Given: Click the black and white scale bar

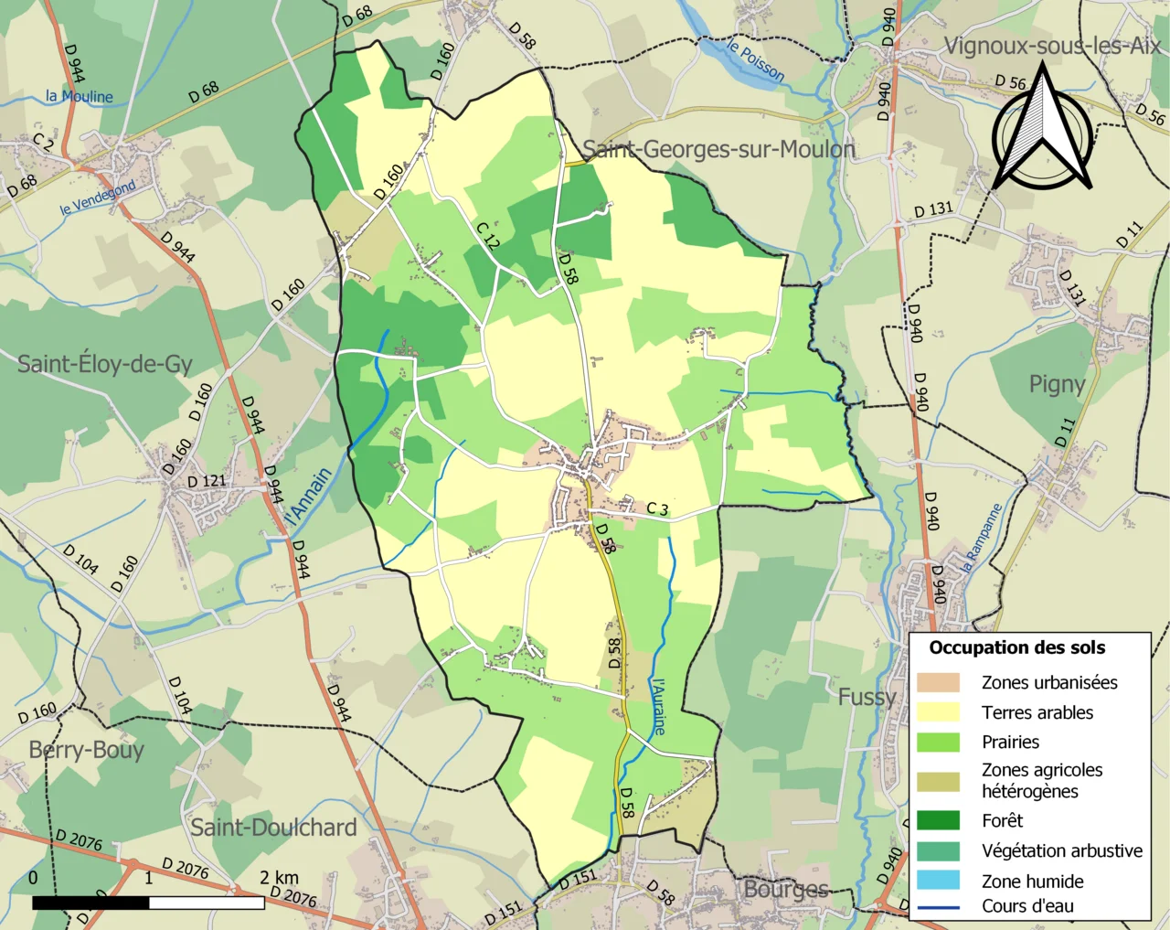Looking at the screenshot, I should 148,903.
